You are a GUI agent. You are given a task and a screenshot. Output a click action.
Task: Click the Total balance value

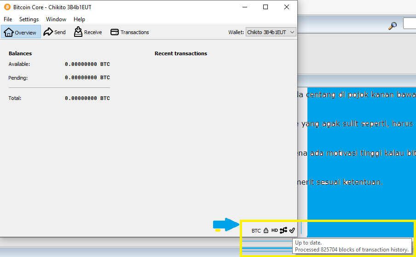87,98
